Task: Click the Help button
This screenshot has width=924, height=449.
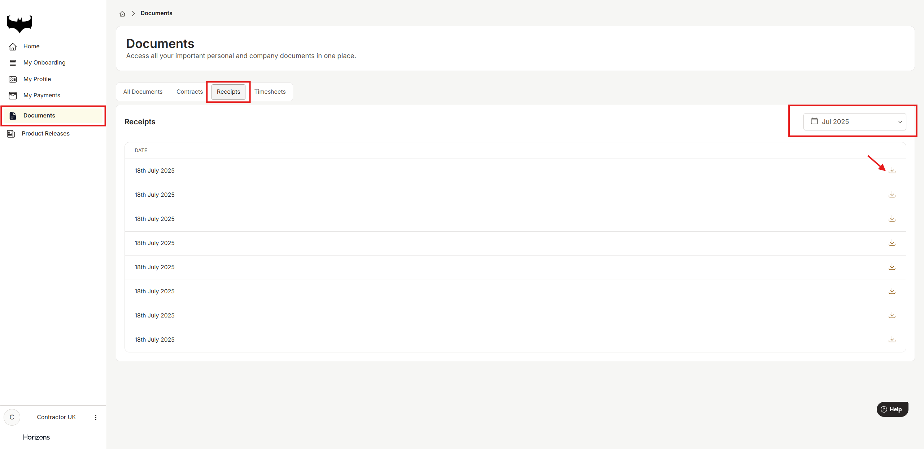Action: click(x=892, y=409)
